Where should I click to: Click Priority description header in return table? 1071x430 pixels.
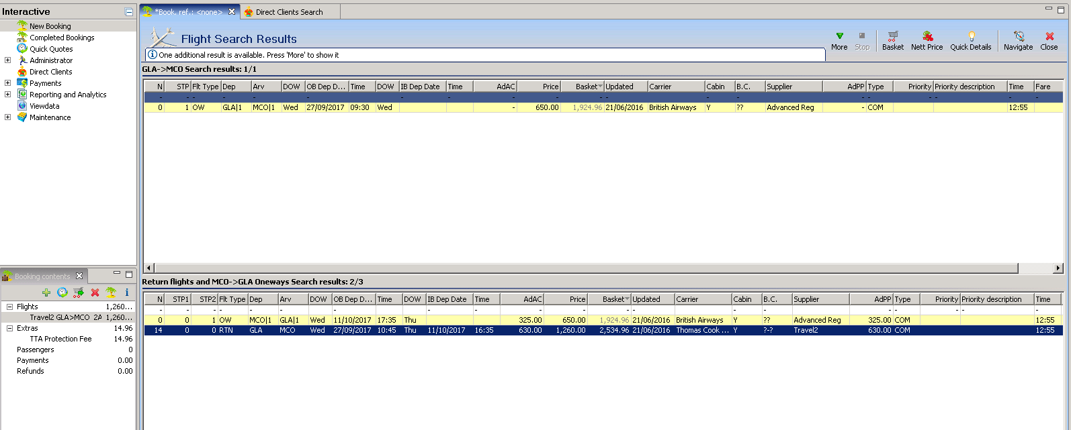[996, 299]
